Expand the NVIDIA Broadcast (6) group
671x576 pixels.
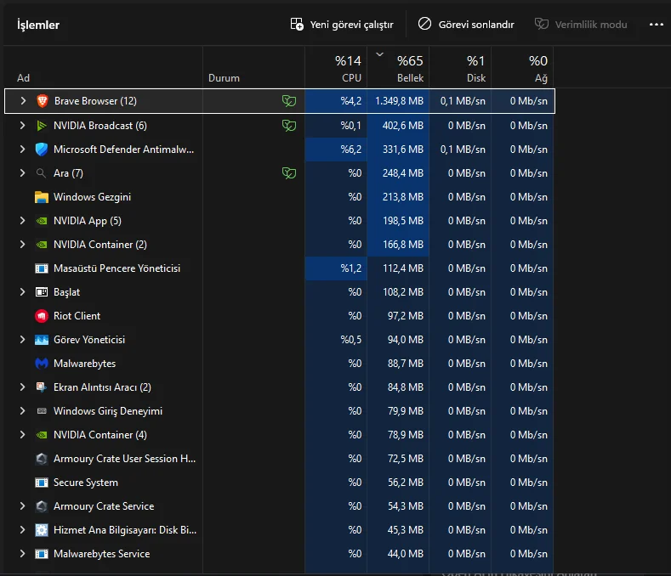(x=22, y=125)
